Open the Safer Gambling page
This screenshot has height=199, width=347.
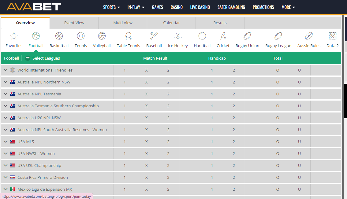tap(231, 7)
